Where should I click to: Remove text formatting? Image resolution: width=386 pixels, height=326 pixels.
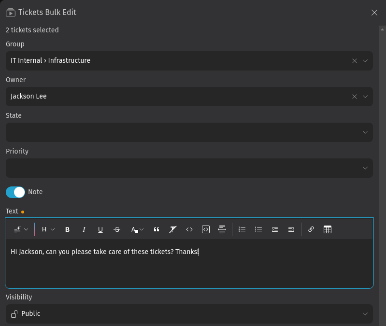173,229
